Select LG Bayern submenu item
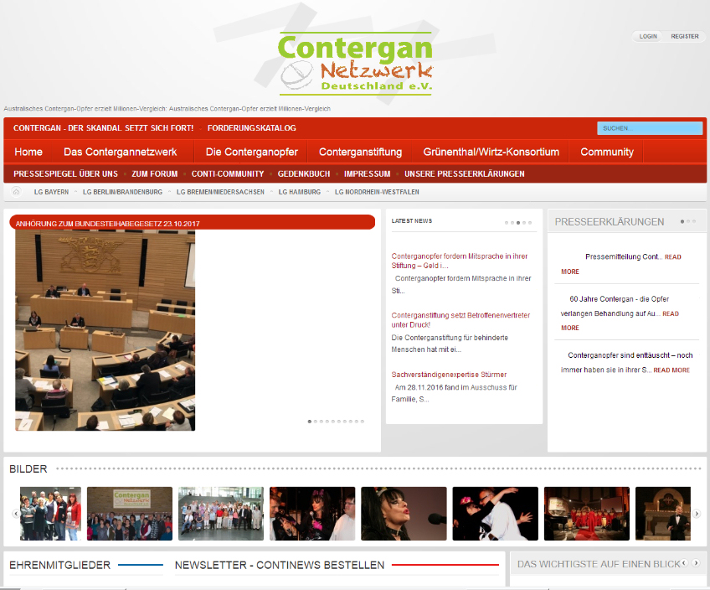710x590 pixels. (x=51, y=192)
